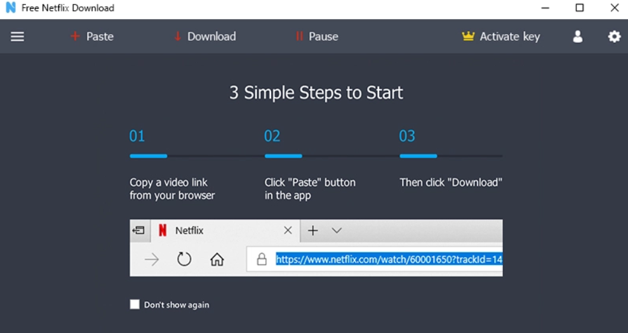The width and height of the screenshot is (628, 333).
Task: Click the browser home icon
Action: [x=217, y=259]
